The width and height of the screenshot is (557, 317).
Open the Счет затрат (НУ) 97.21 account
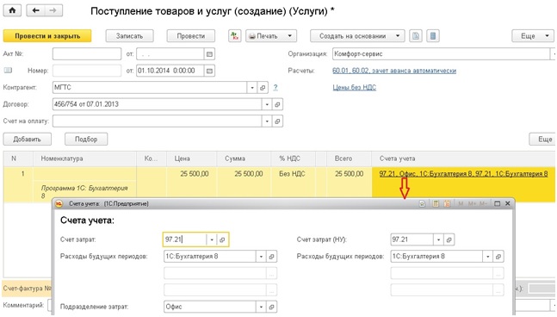[x=449, y=239]
